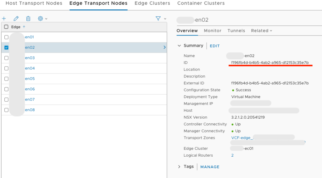Viewport: 322px width, 178px height.
Task: Click MANAGE next to Tags
Action: coord(210,167)
